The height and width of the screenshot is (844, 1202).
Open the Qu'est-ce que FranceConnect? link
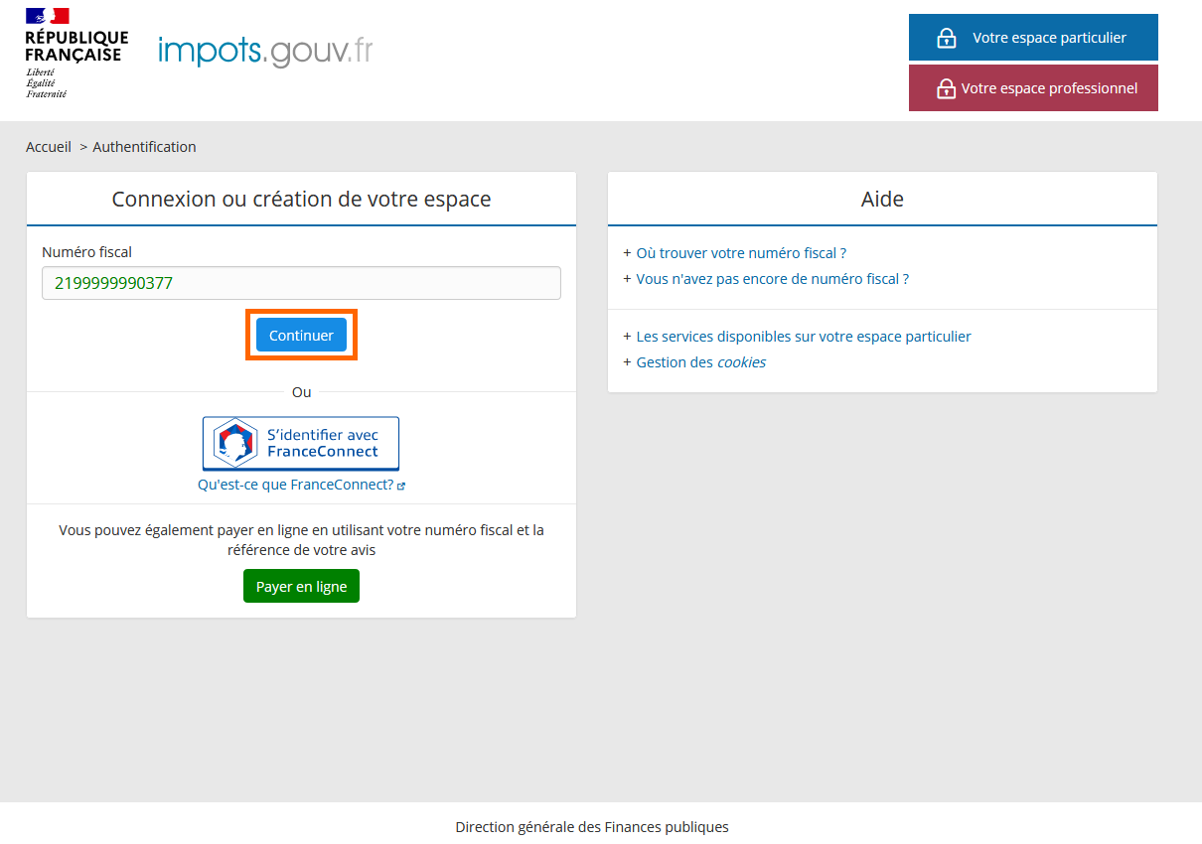coord(295,485)
